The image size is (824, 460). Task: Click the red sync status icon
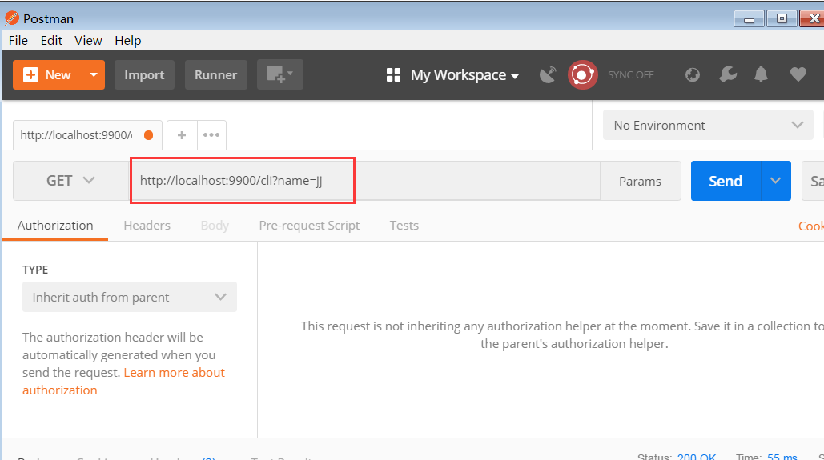click(x=582, y=74)
